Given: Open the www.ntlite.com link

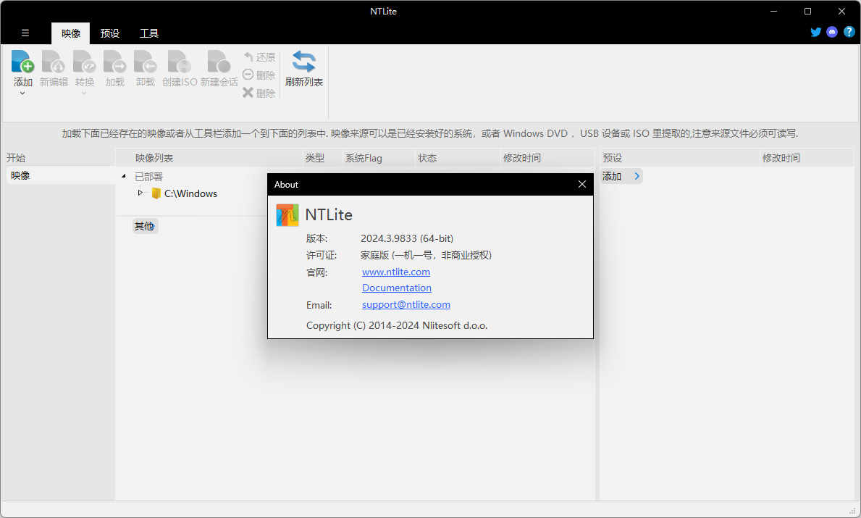Looking at the screenshot, I should pos(396,272).
